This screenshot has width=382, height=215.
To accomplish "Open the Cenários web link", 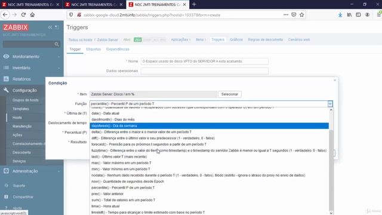I will tap(299, 39).
